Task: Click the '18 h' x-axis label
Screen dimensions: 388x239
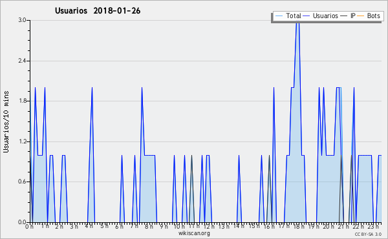Action: 299,227
